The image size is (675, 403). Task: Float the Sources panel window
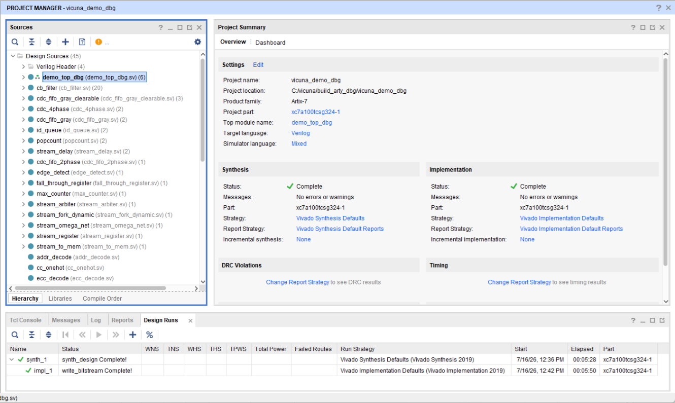[x=189, y=27]
